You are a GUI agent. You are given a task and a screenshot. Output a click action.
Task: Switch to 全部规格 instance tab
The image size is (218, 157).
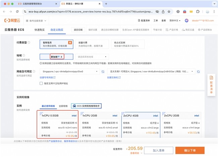(63, 106)
